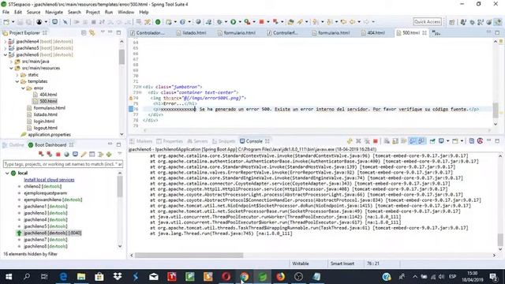
Task: Open Spring Tool Suite green taskbar icon
Action: point(263,277)
